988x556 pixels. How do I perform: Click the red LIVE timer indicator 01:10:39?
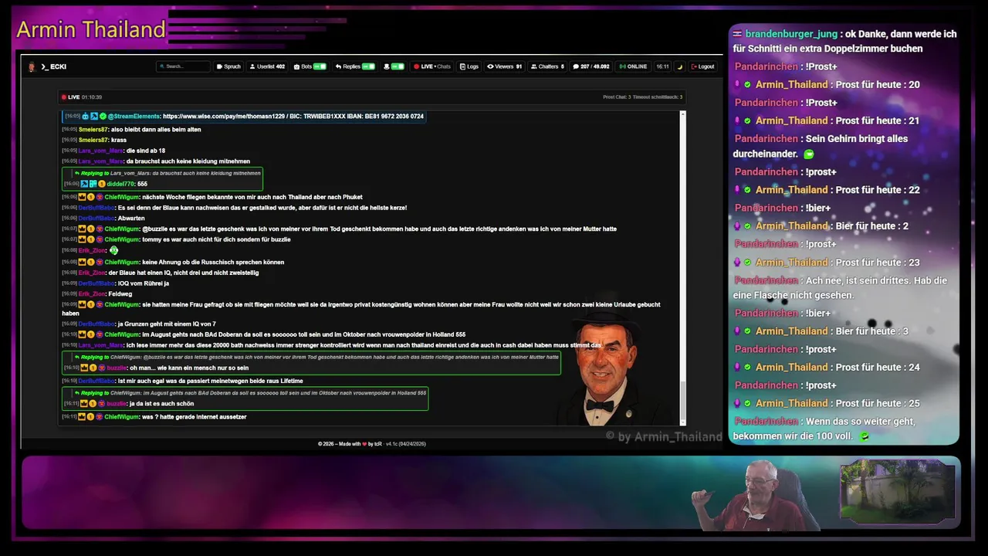click(x=82, y=97)
